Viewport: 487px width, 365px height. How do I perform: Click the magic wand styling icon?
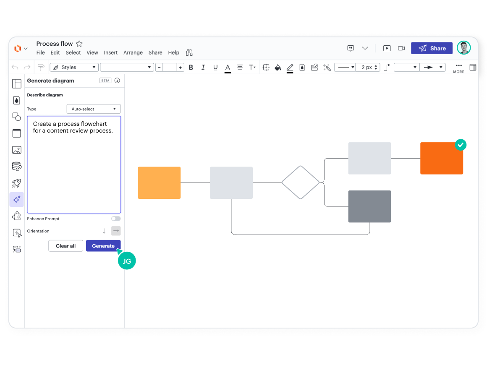(327, 67)
